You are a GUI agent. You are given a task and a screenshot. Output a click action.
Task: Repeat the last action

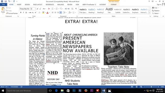tap(14, 1)
